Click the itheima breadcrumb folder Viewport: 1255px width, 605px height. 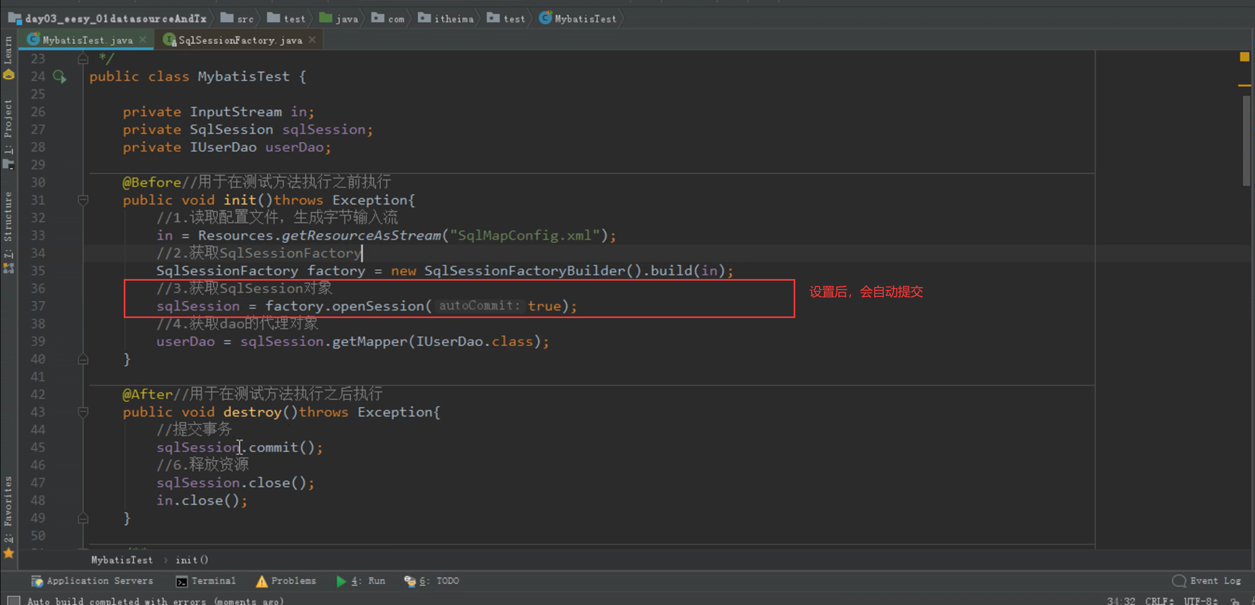[x=446, y=19]
